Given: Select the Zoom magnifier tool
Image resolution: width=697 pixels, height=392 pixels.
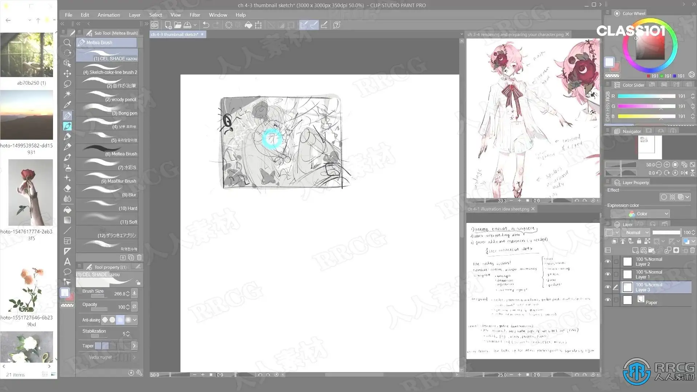Looking at the screenshot, I should tap(67, 43).
